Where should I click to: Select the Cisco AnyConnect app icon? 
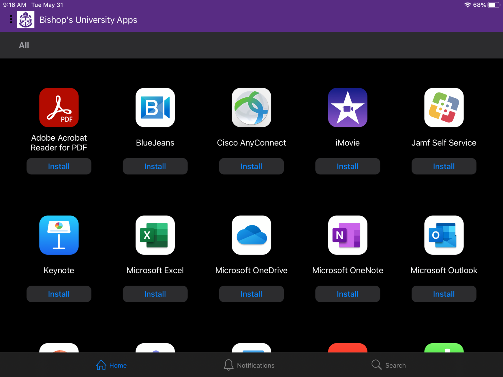251,108
